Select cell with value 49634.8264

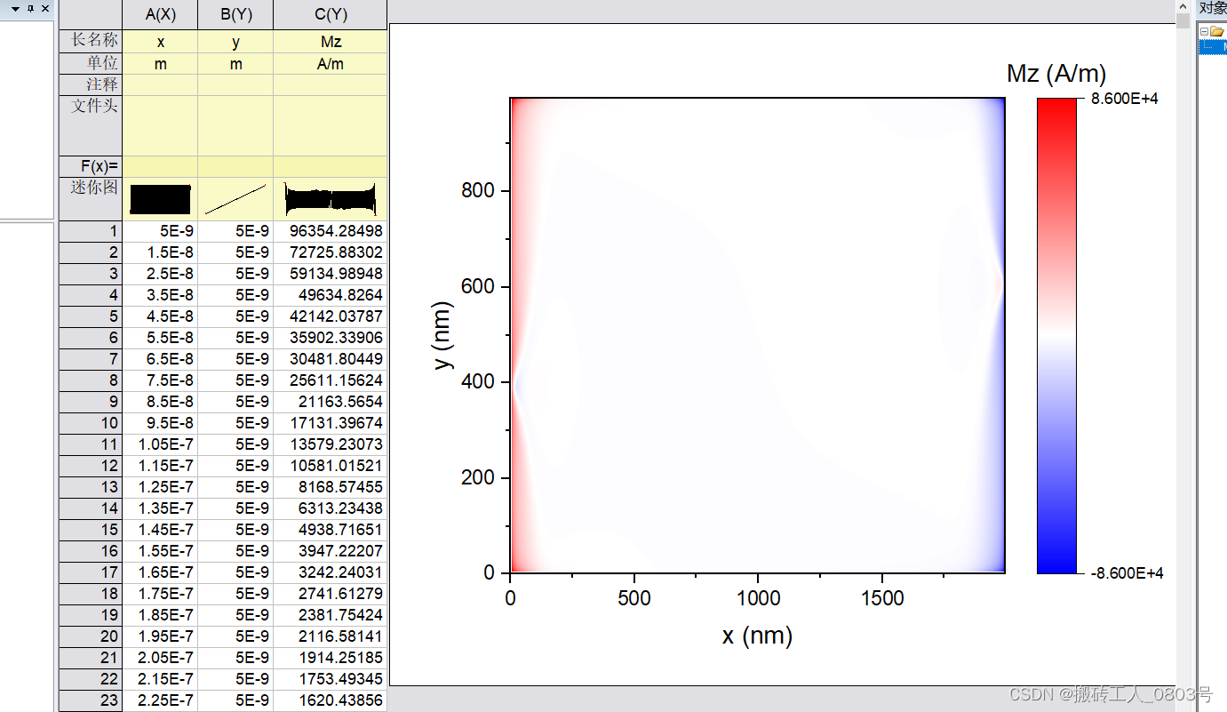click(x=330, y=295)
